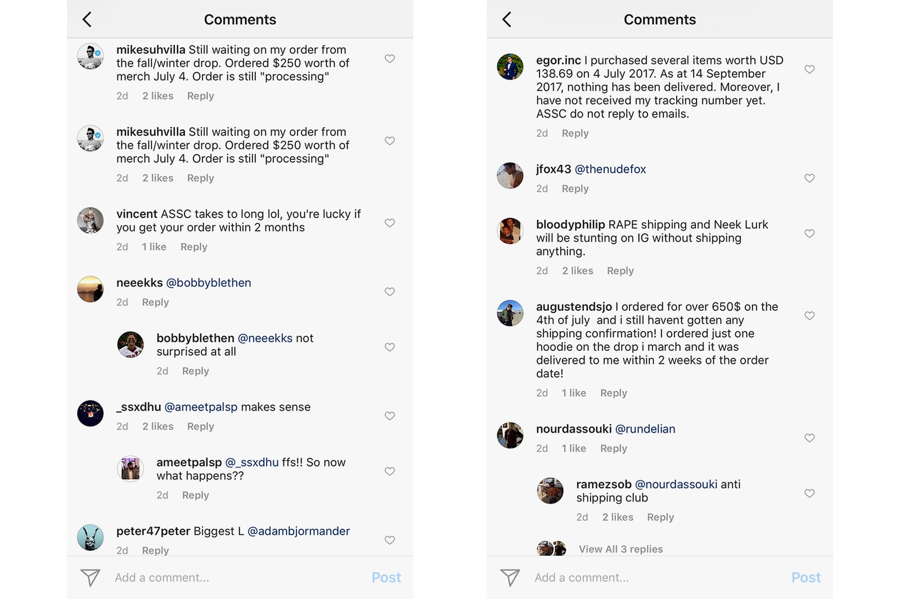Like bobbyblethen's reply comment

coord(389,347)
